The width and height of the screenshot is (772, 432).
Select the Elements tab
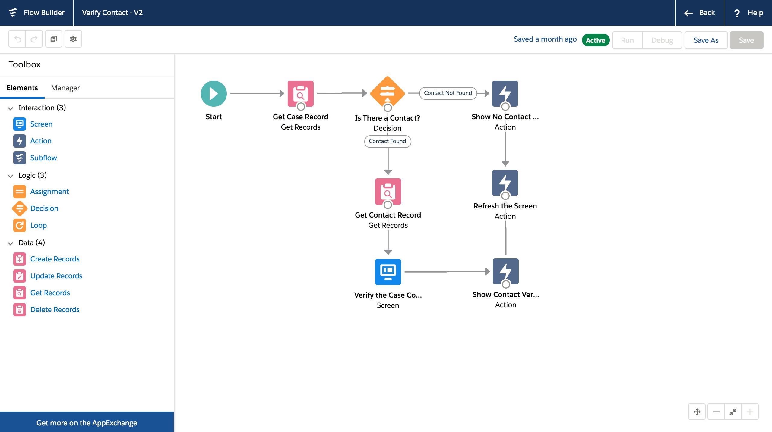22,88
